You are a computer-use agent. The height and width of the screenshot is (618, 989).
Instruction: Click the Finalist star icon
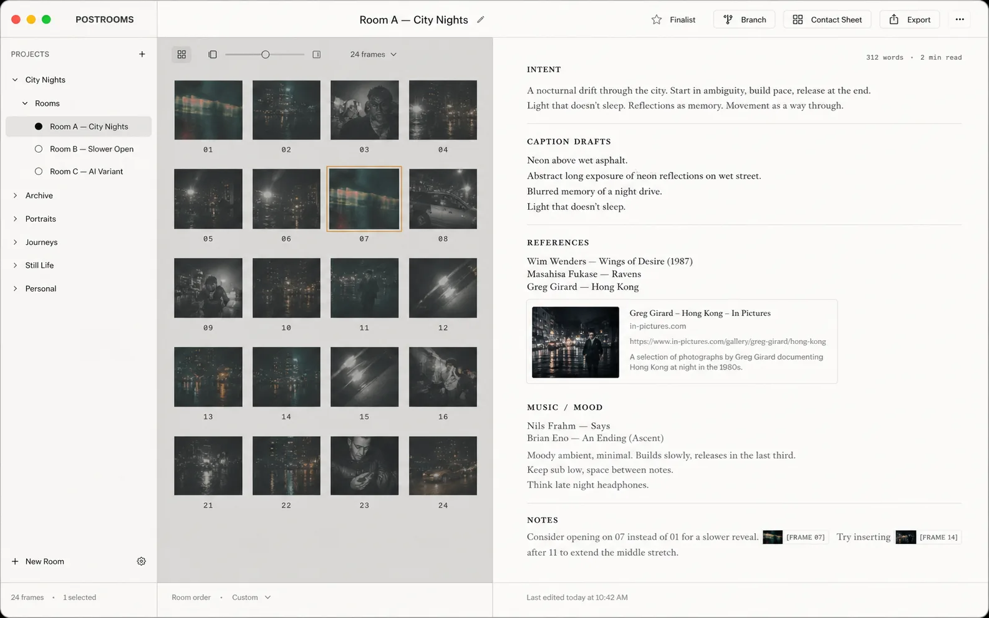click(x=657, y=19)
